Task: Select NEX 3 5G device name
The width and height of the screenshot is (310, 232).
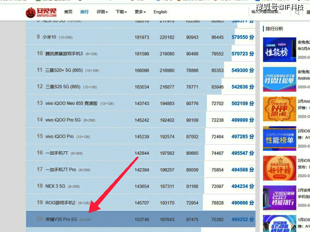Action: (55, 186)
